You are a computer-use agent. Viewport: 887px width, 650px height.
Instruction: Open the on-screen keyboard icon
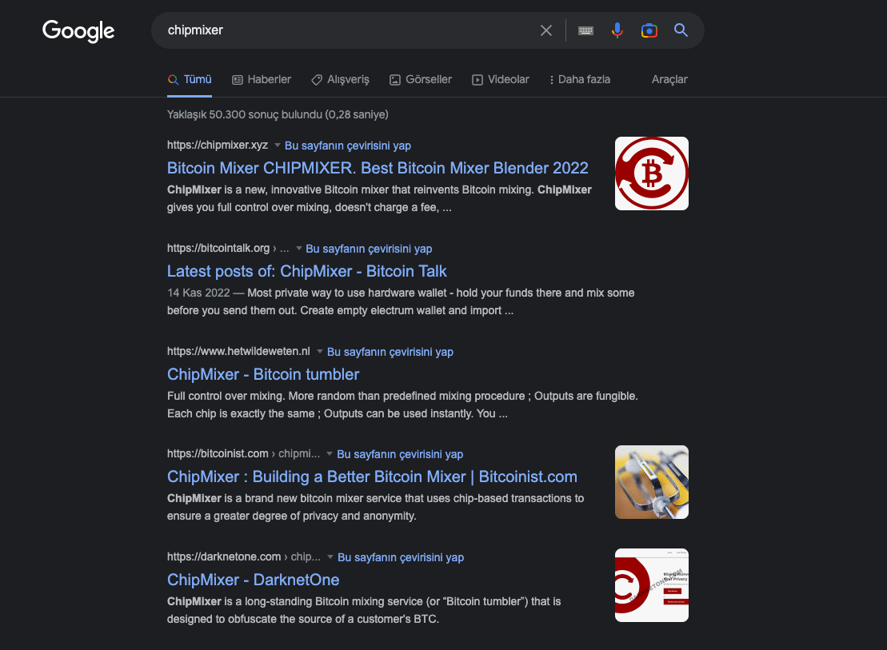(585, 30)
